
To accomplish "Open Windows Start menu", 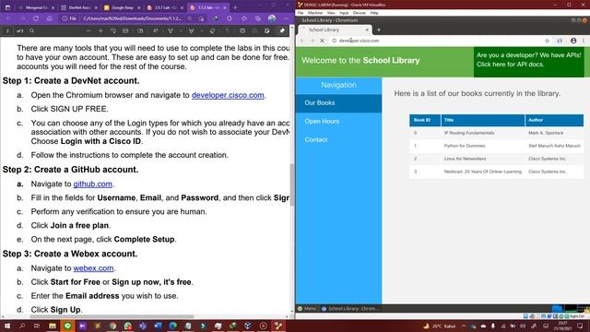I will coord(7,326).
